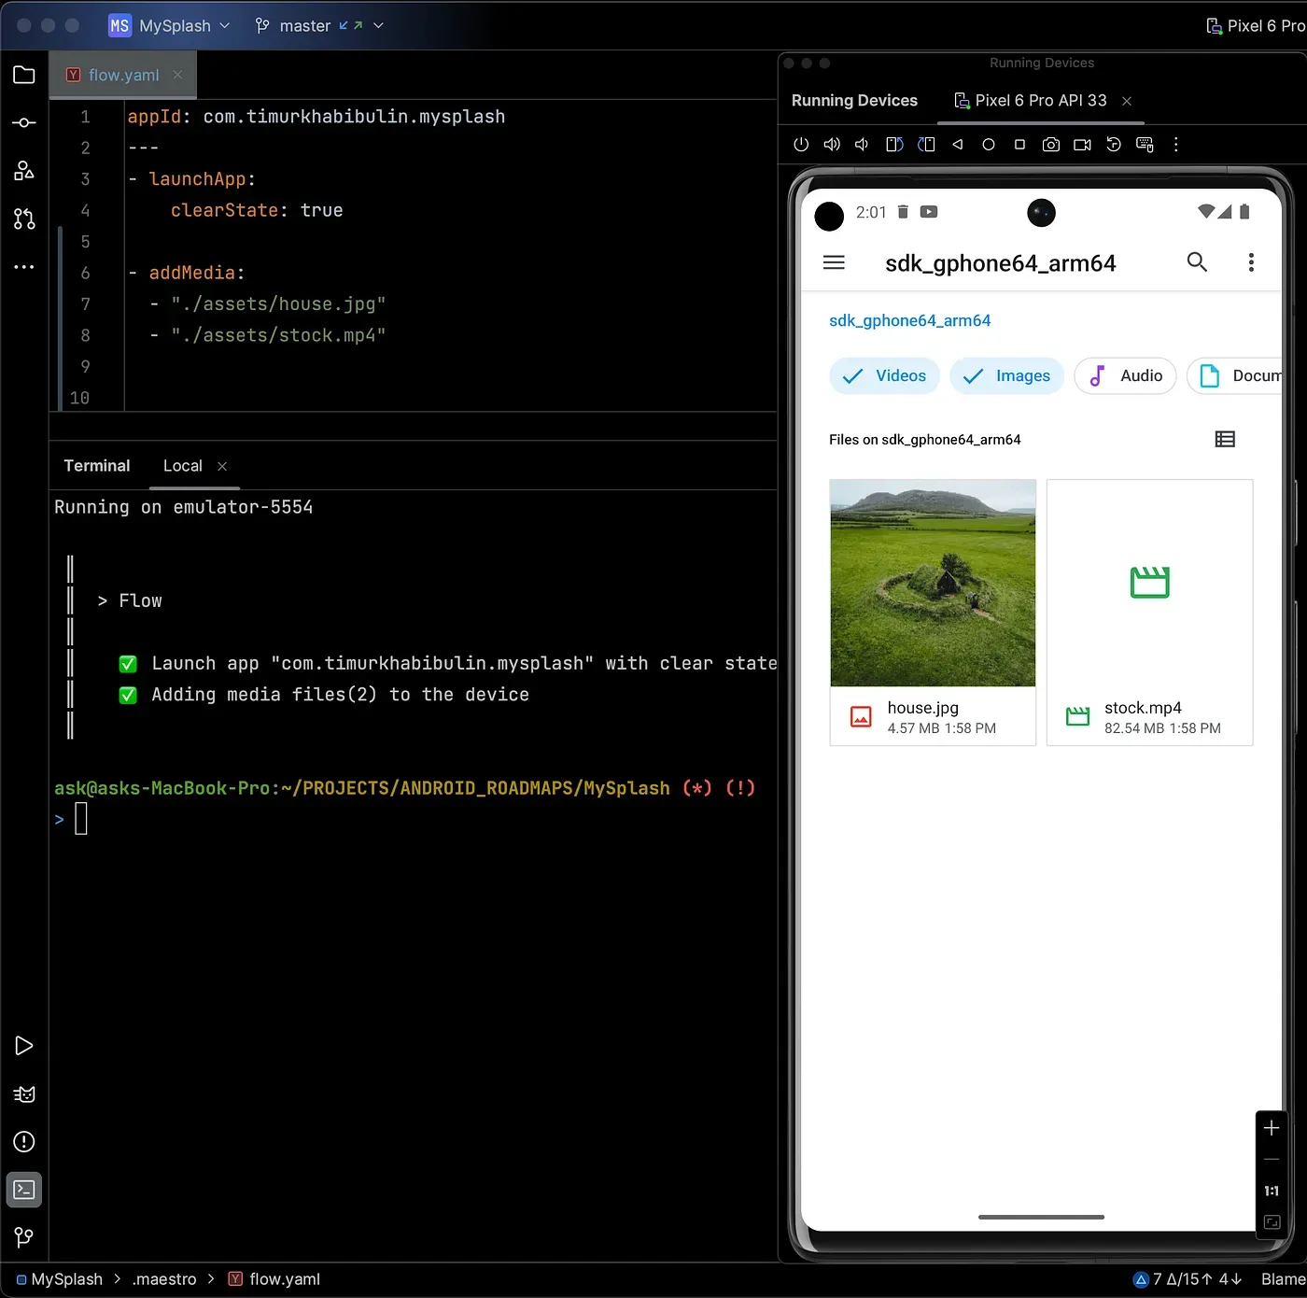Image resolution: width=1307 pixels, height=1298 pixels.
Task: Open the Project folder tool window
Action: coord(24,75)
